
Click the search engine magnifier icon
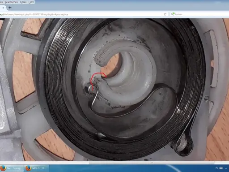coord(173,14)
